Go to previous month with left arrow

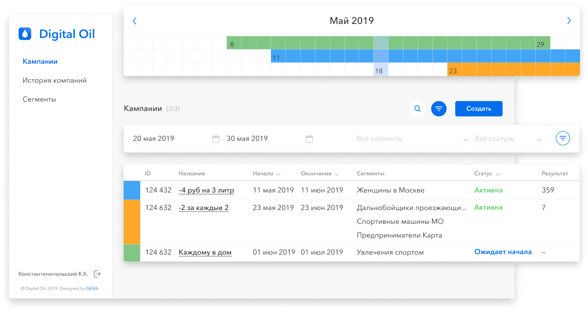(x=134, y=21)
